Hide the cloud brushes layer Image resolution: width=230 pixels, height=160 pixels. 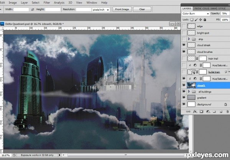(184, 52)
